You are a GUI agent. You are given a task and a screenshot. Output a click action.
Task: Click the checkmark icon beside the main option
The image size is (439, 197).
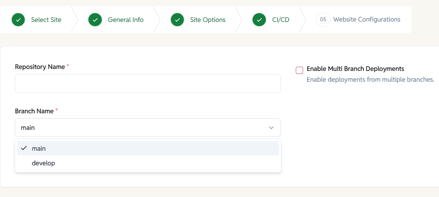pyautogui.click(x=24, y=148)
